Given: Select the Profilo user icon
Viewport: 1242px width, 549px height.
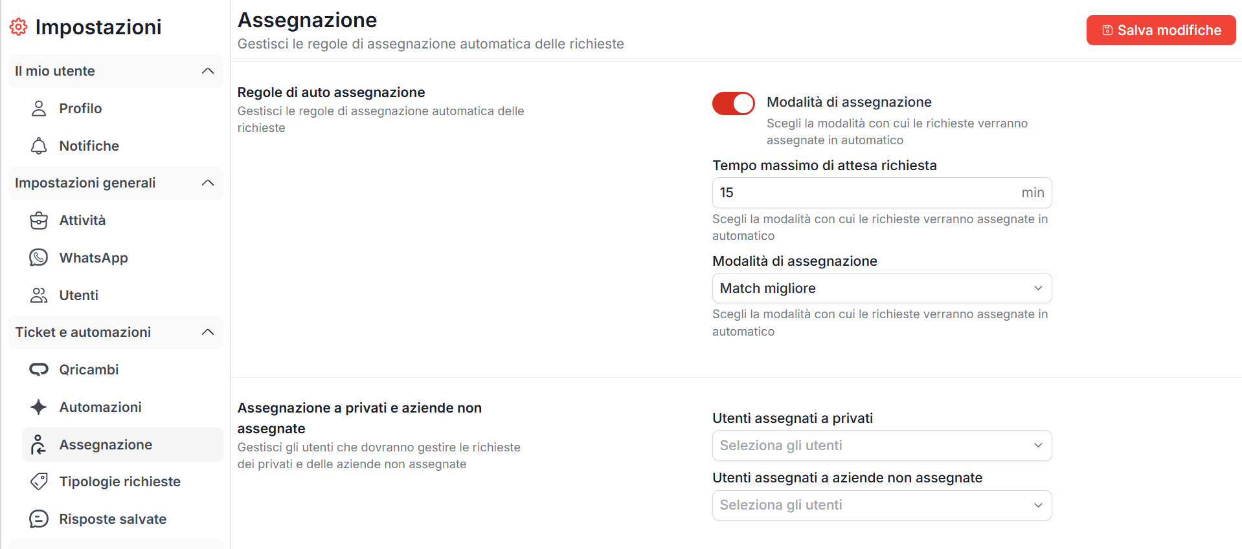Looking at the screenshot, I should (39, 109).
